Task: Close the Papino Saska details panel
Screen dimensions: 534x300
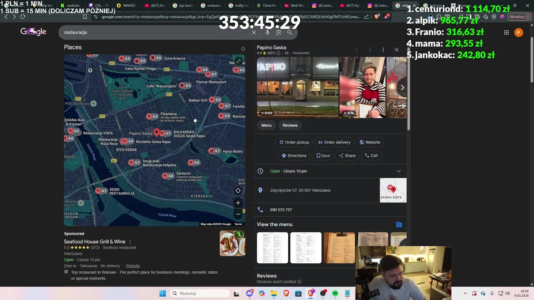Action: click(396, 50)
